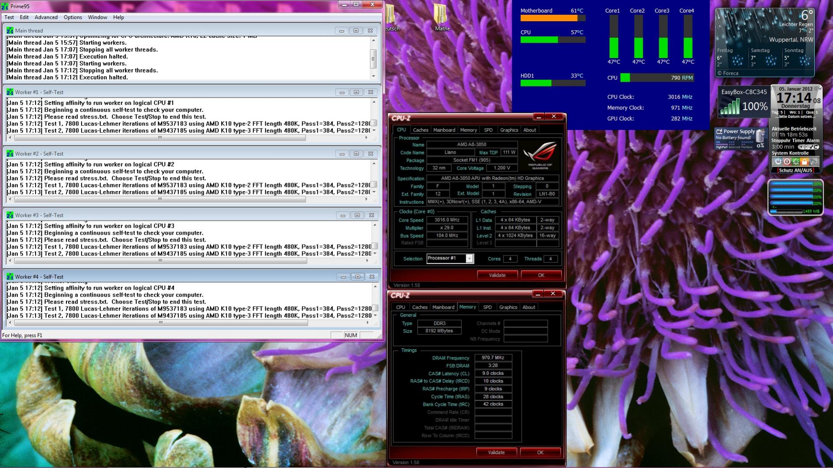833x468 pixels.
Task: Click the Core Voltage value 1.200 V
Action: (502, 168)
